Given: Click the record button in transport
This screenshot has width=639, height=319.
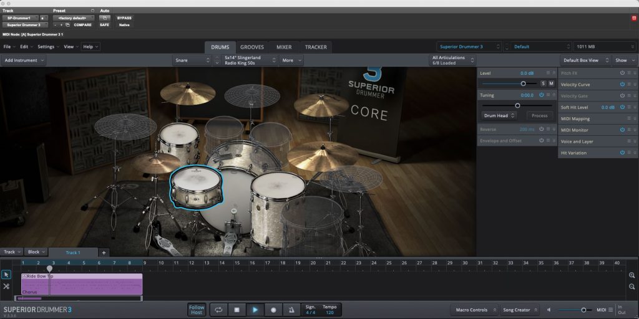Looking at the screenshot, I should pos(273,310).
